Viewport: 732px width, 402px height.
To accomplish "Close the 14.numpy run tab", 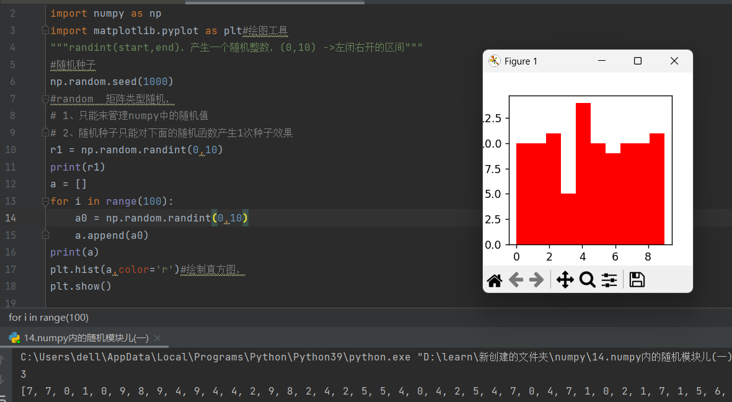I will point(157,338).
